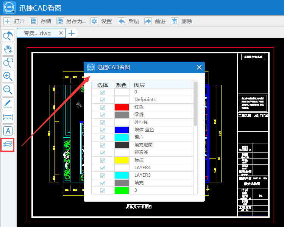Select the 普通线 layer name
The height and width of the screenshot is (227, 284).
[141, 152]
